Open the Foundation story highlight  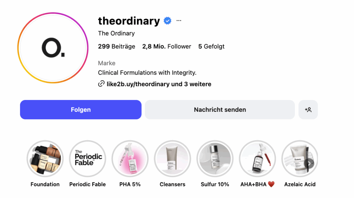[x=45, y=158]
